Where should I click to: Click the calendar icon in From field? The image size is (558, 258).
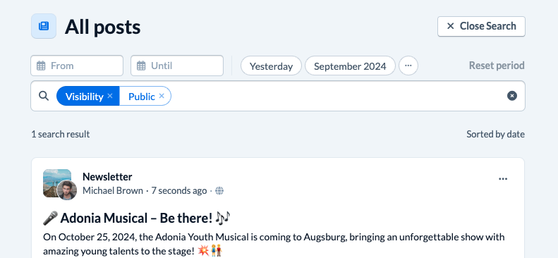pos(41,66)
